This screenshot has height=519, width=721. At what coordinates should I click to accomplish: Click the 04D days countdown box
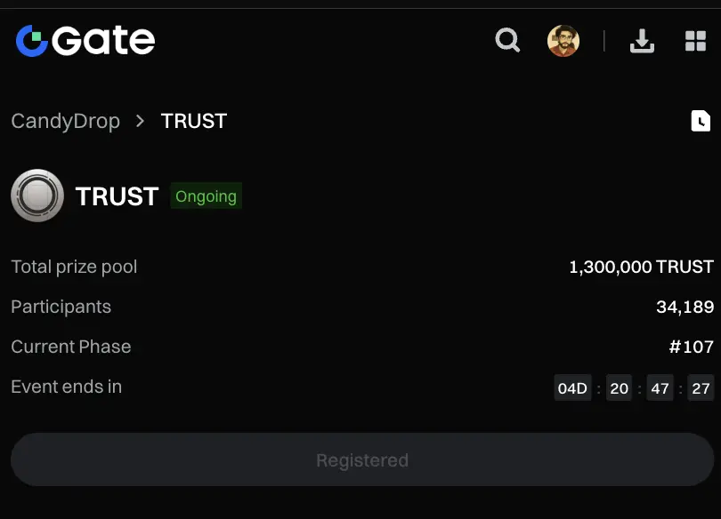pos(572,388)
